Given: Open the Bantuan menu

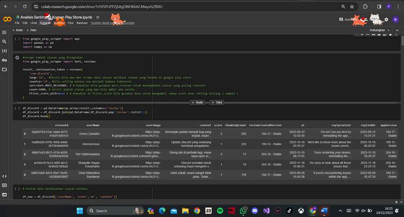Looking at the screenshot, I should click(82, 23).
